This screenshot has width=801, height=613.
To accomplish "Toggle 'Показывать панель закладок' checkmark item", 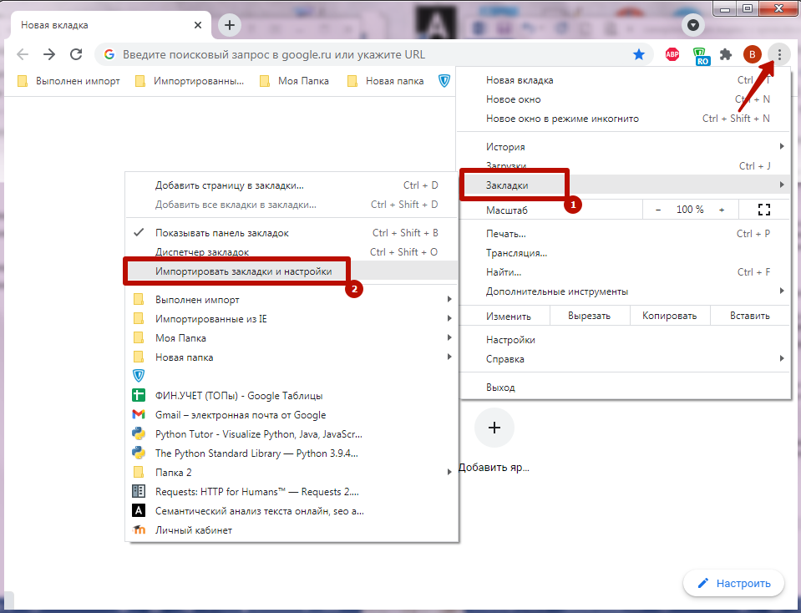I will [x=227, y=233].
